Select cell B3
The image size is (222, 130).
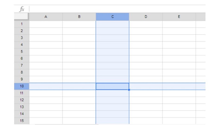(x=79, y=38)
